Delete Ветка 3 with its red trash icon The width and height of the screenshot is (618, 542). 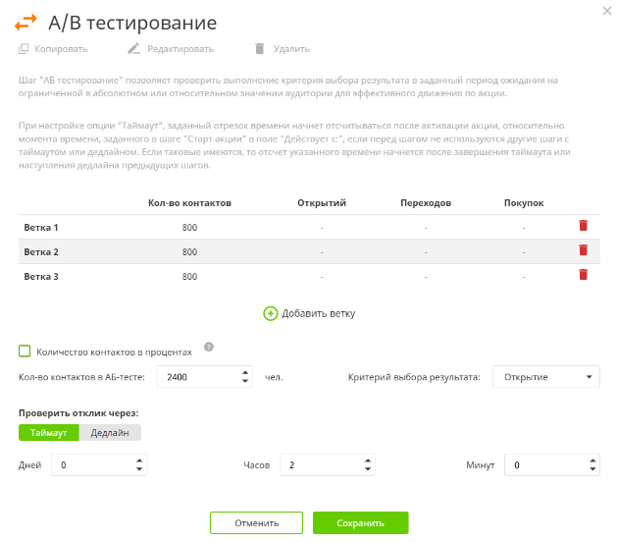584,275
